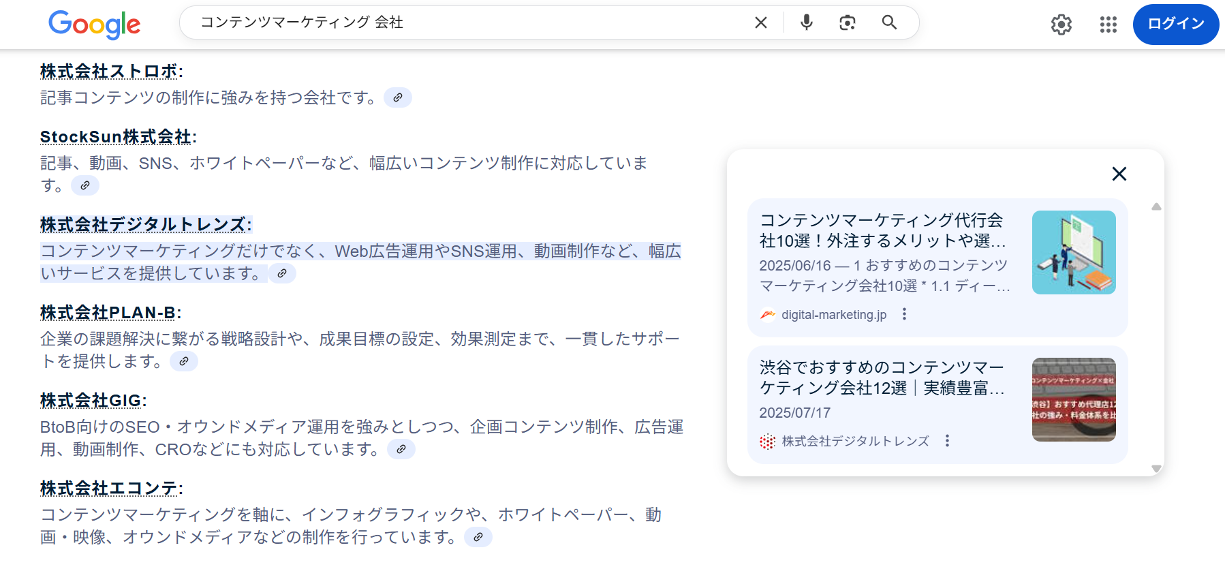The image size is (1225, 569).
Task: Click the 株式会社デジタルトレンズ source label in the panel
Action: click(855, 442)
